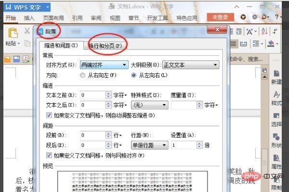The image size is (289, 192).
Task: Click the 文本之前 value field
Action: 93,95
